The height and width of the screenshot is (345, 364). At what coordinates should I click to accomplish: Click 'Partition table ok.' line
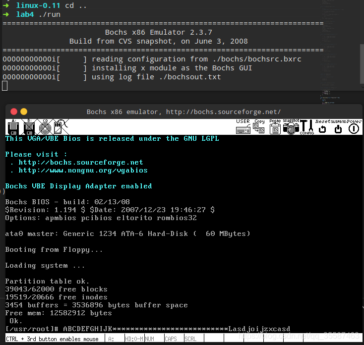click(47, 281)
